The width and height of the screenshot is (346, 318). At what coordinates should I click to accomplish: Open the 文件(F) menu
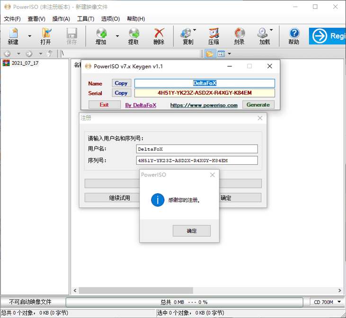(x=12, y=19)
